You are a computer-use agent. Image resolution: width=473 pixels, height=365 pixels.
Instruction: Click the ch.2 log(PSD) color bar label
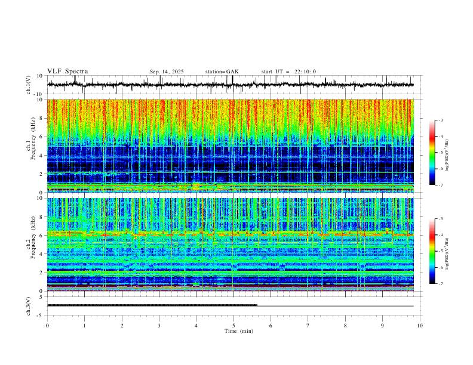coord(447,253)
